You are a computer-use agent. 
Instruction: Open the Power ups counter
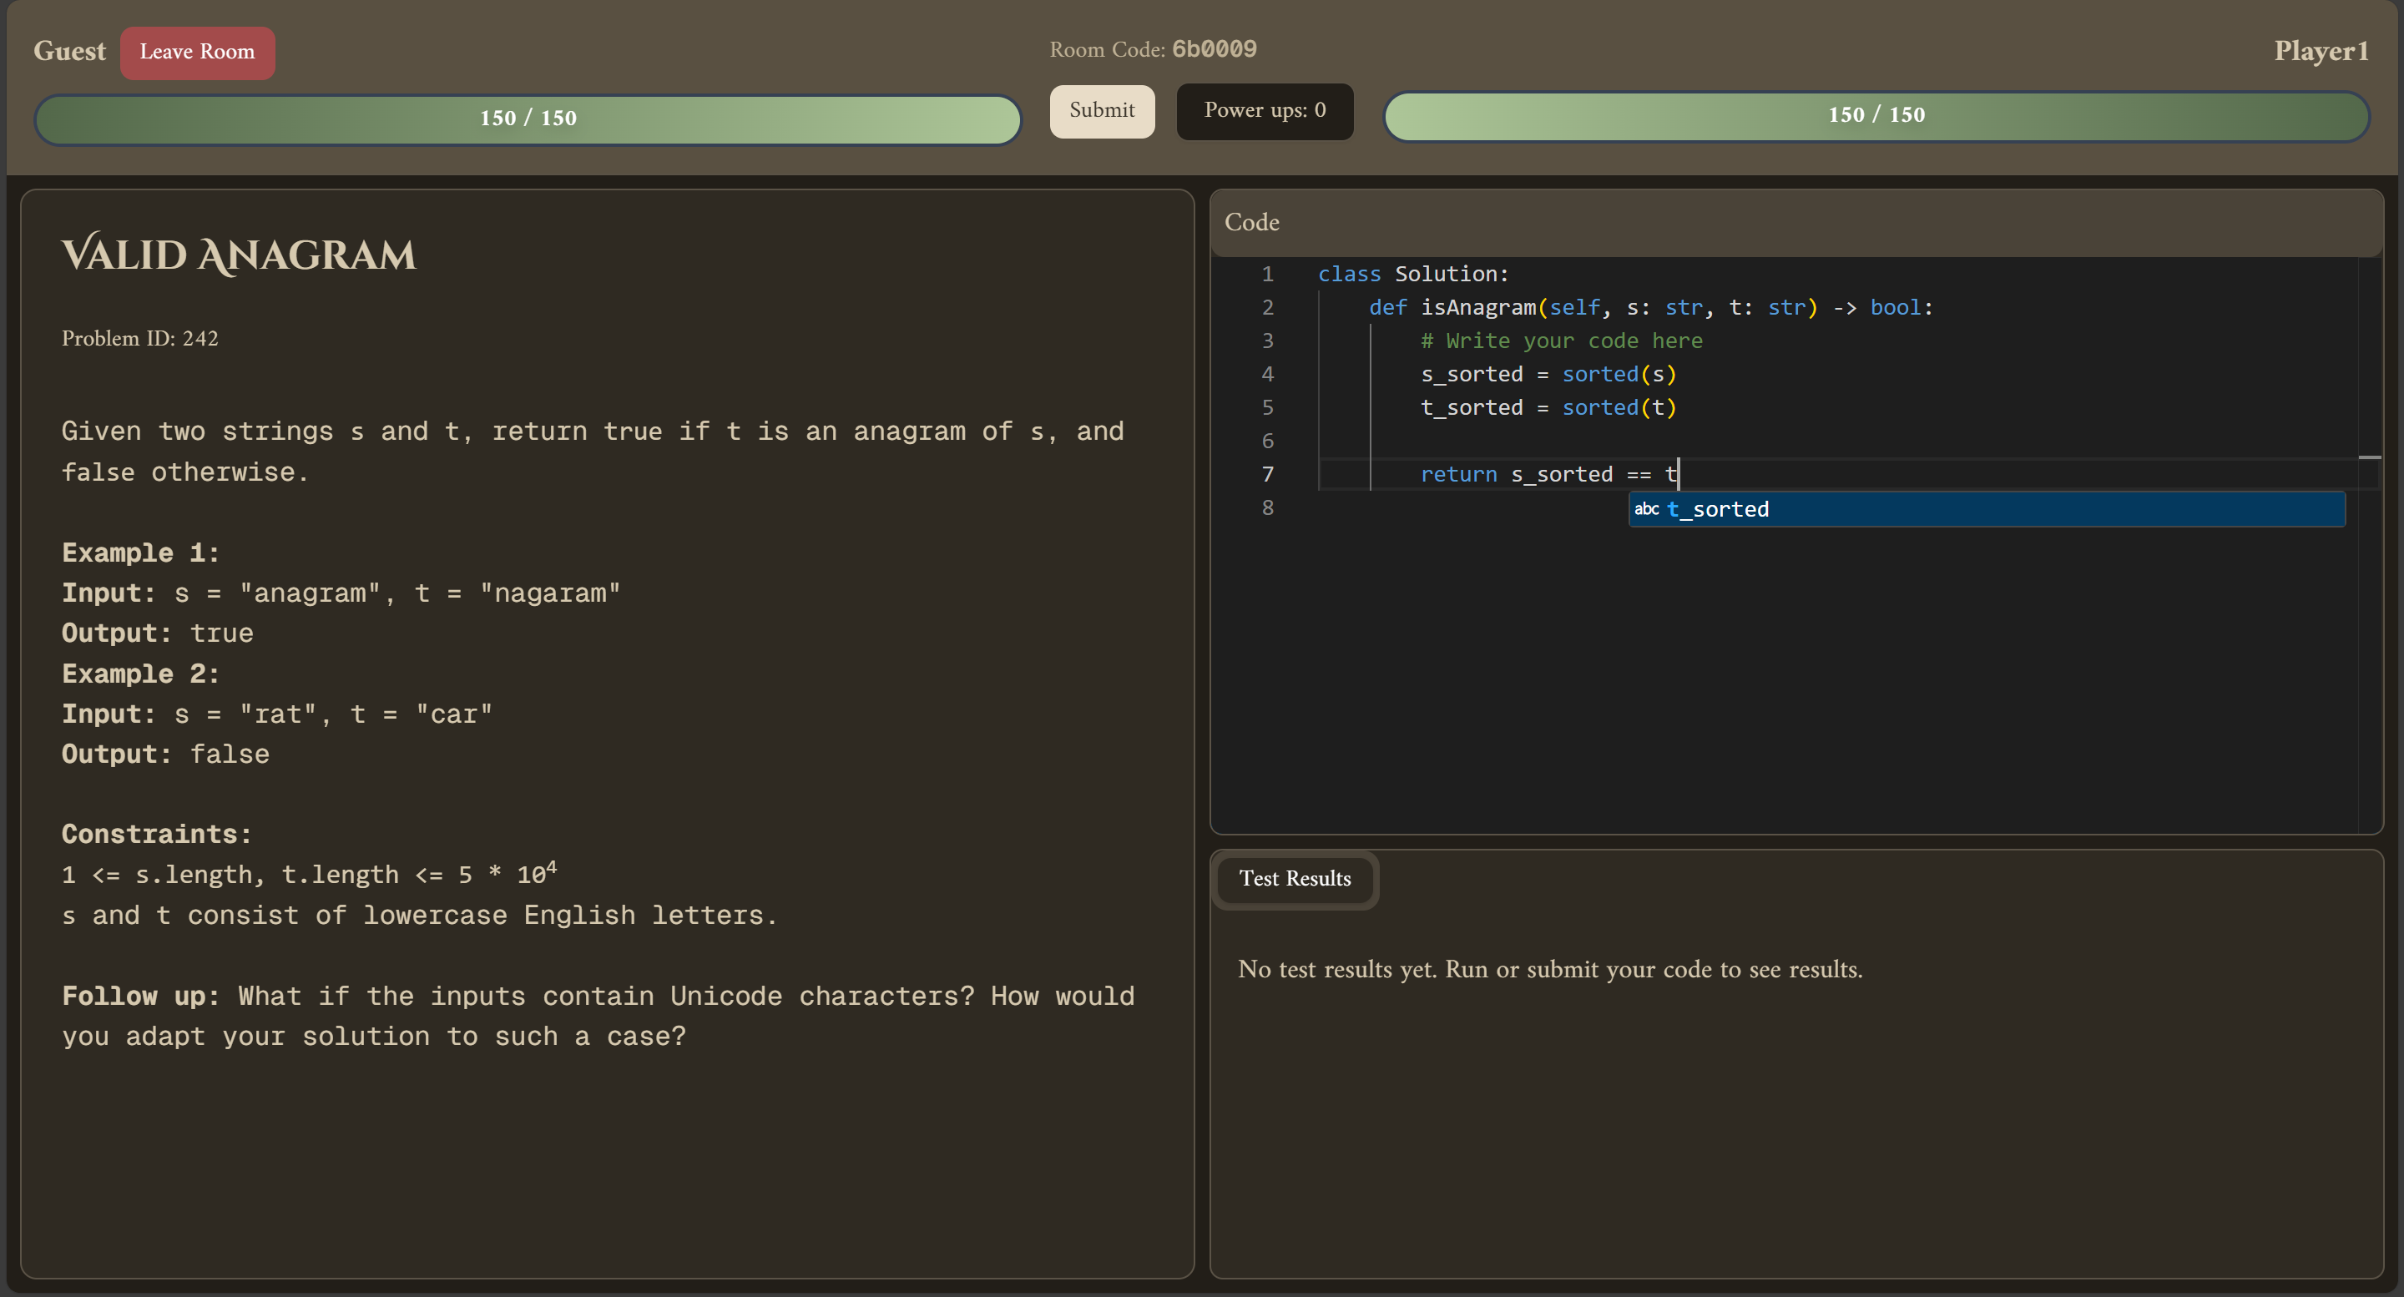coord(1264,110)
